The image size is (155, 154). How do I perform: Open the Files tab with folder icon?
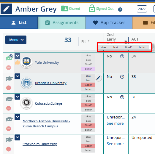coord(144,23)
